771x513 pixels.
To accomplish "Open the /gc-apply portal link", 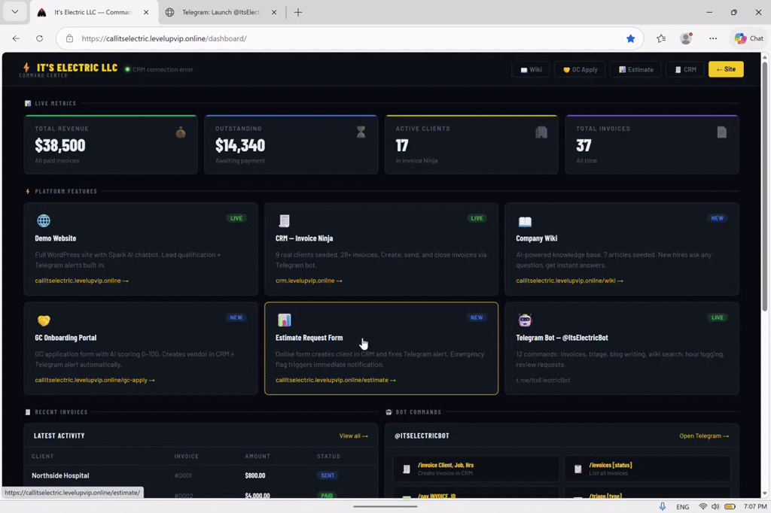I will (x=94, y=380).
